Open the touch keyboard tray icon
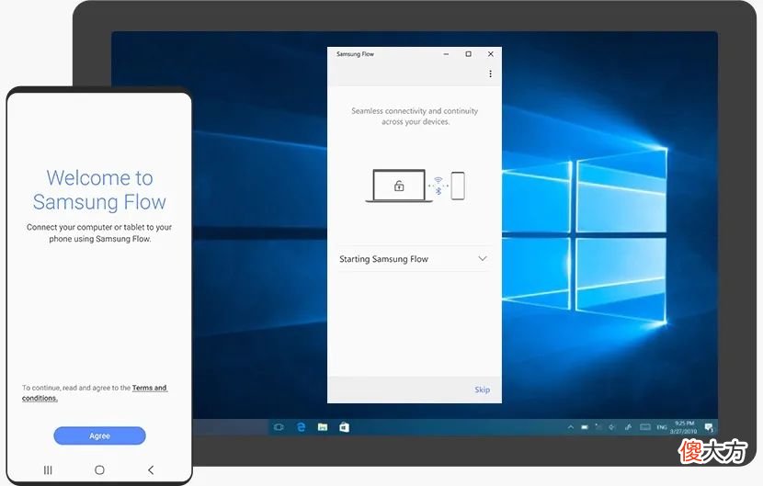The width and height of the screenshot is (763, 486). tap(645, 427)
